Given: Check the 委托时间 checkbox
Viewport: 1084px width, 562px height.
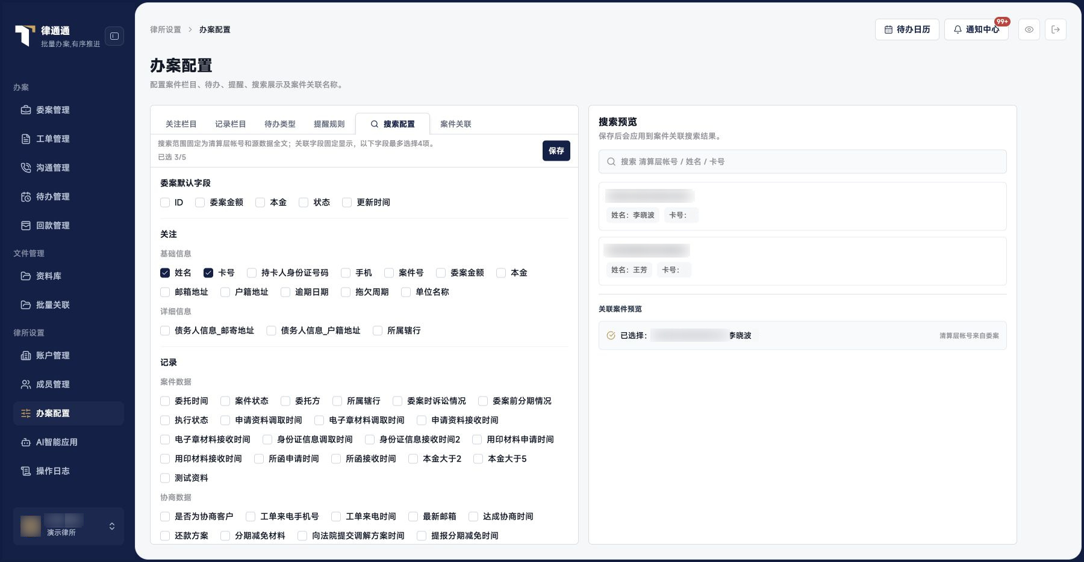Looking at the screenshot, I should 165,401.
